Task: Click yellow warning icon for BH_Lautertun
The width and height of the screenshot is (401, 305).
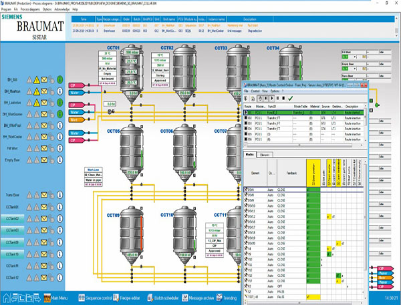Action: pyautogui.click(x=37, y=103)
